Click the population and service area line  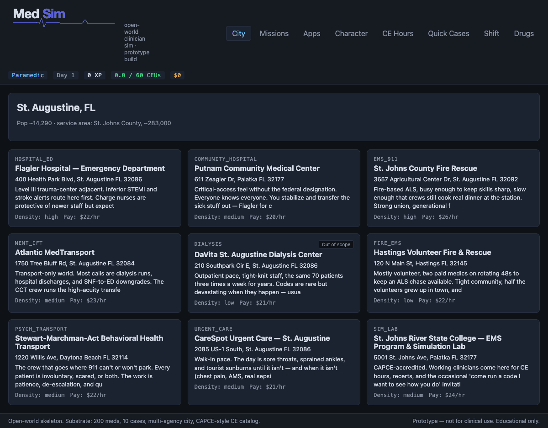click(x=94, y=123)
